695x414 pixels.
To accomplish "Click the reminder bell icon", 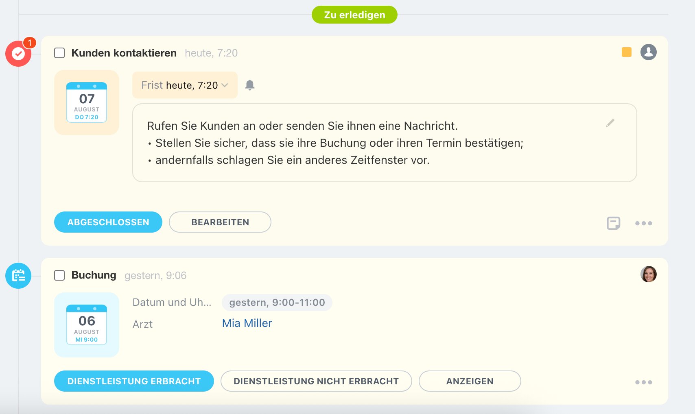I will [250, 85].
